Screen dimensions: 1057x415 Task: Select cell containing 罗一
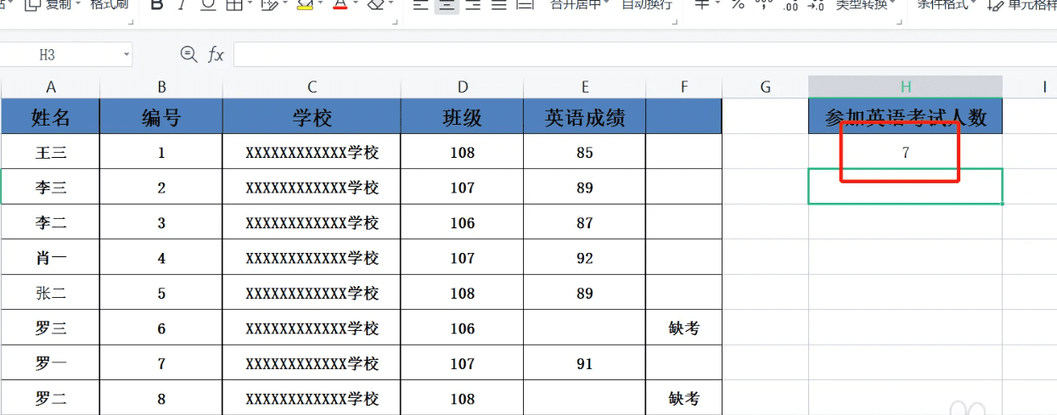pos(51,363)
